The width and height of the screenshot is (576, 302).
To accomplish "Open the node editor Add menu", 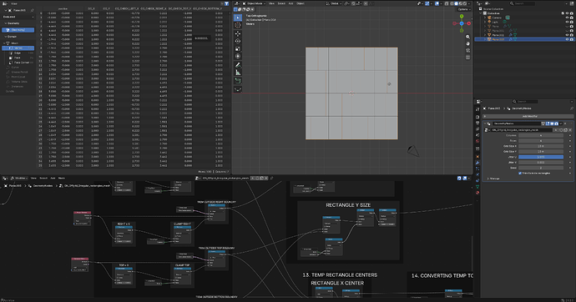I will point(53,178).
